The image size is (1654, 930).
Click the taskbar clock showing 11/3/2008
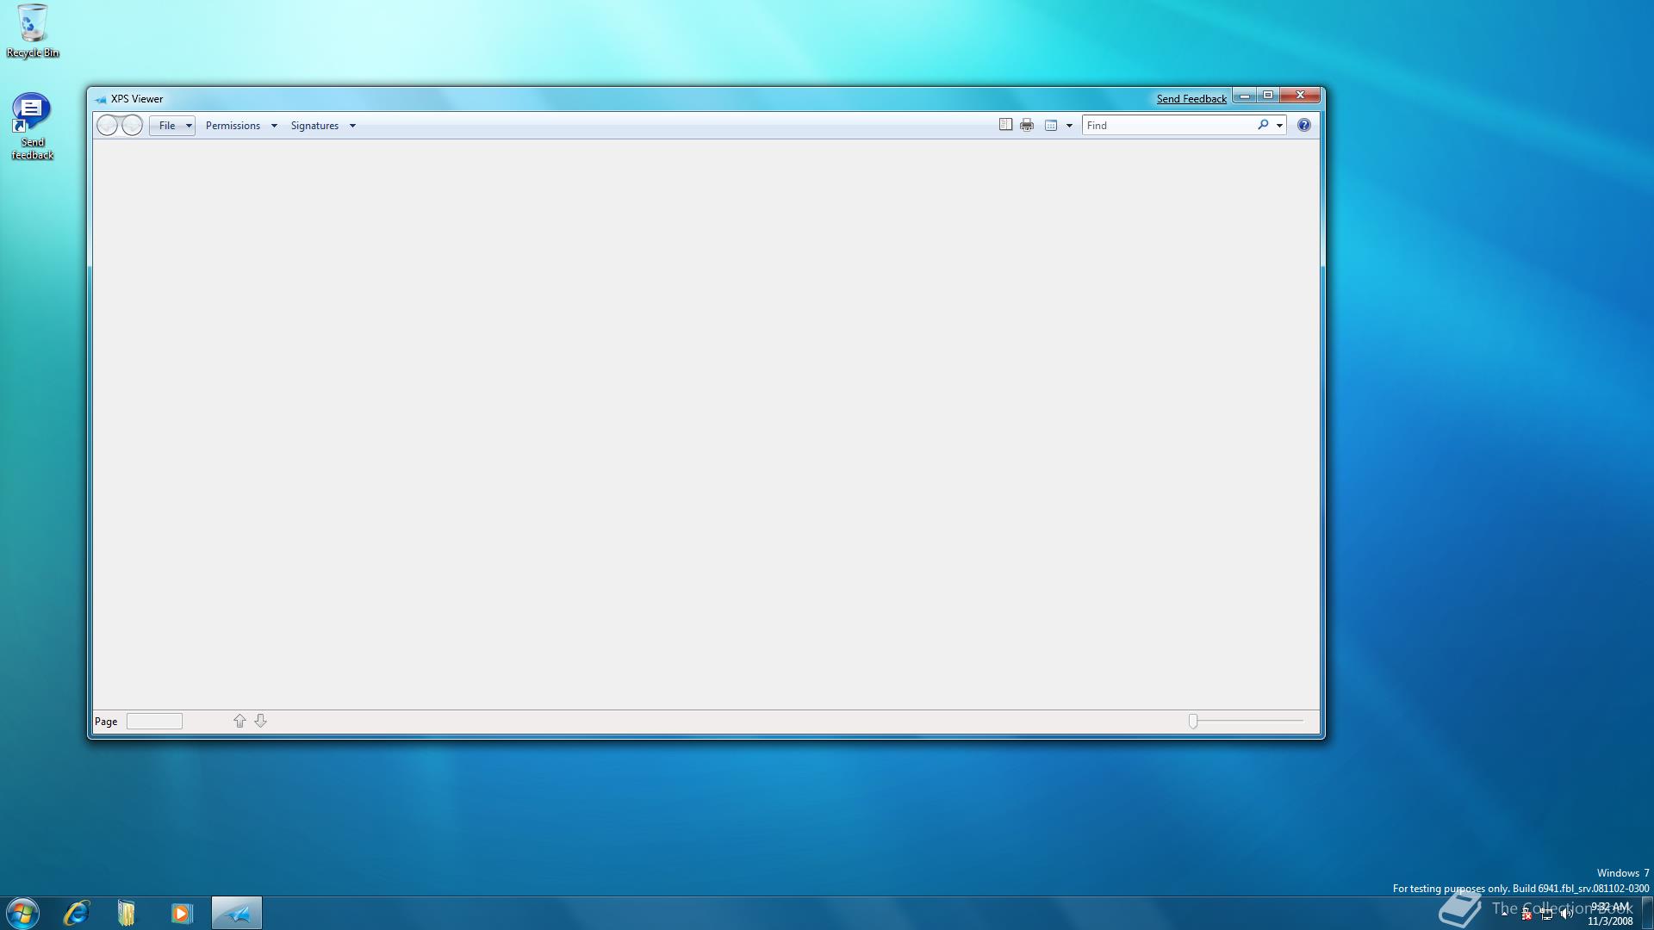[1610, 914]
